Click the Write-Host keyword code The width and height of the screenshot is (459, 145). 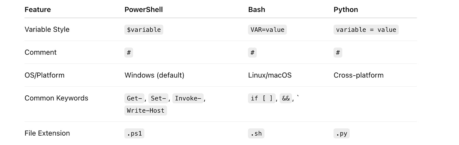(x=146, y=110)
